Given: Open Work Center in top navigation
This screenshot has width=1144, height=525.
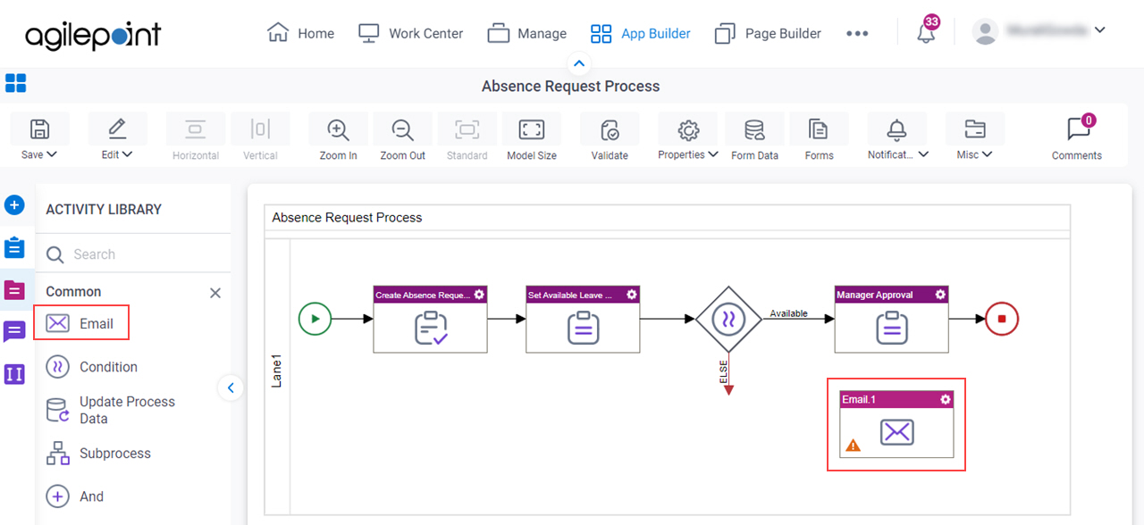Looking at the screenshot, I should tap(411, 33).
